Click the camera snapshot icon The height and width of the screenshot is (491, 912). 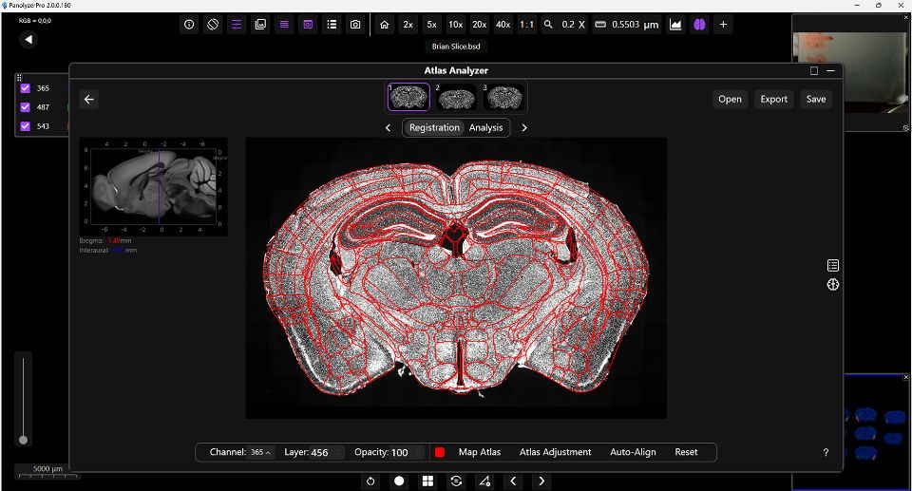pyautogui.click(x=355, y=25)
